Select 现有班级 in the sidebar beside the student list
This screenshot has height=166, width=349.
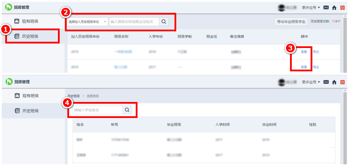coord(30,96)
